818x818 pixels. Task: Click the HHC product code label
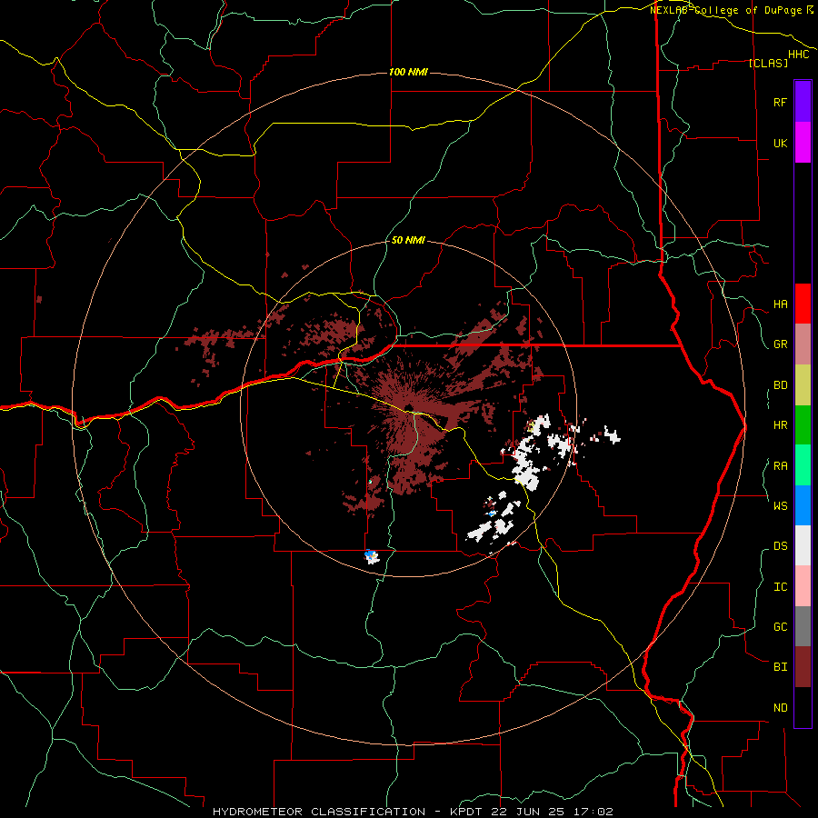798,55
